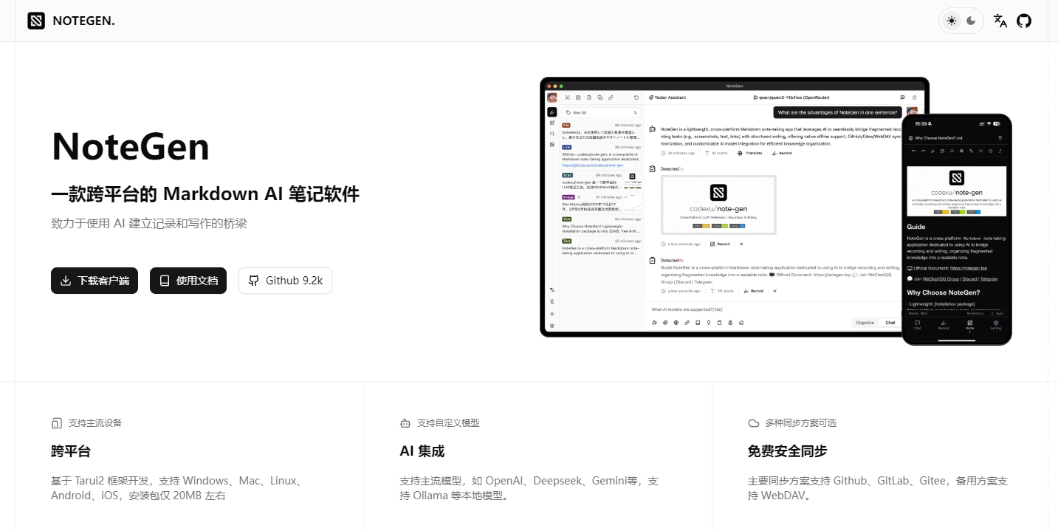Click the 致力于使用 AI 建立记录和写作的桥梁 tagline
Image resolution: width=1058 pixels, height=531 pixels.
click(149, 223)
